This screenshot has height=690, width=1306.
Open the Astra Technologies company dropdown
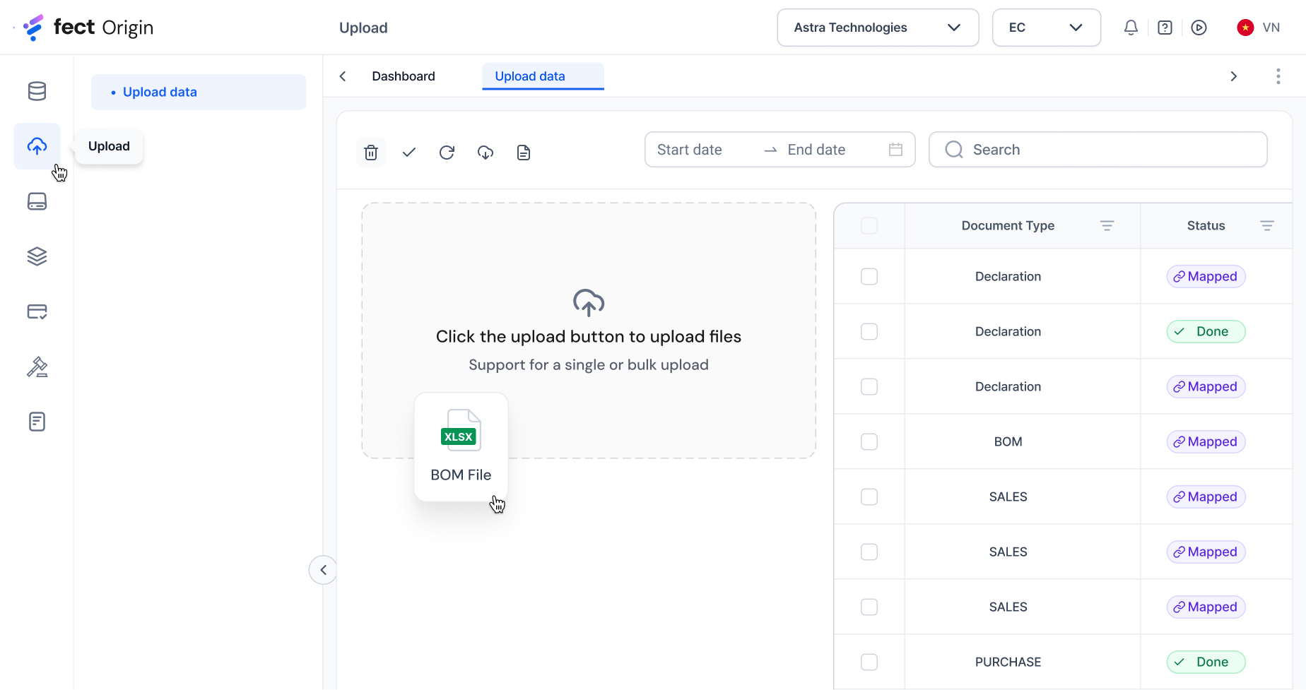pos(878,28)
